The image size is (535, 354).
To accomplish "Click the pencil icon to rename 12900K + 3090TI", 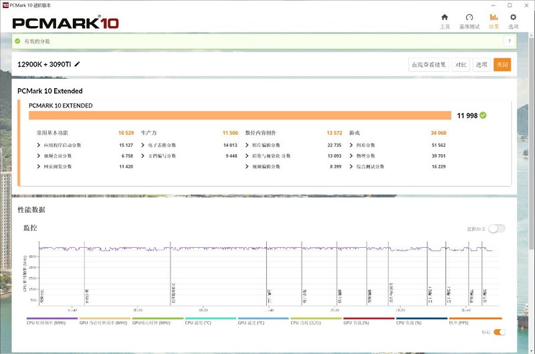I will (x=78, y=64).
